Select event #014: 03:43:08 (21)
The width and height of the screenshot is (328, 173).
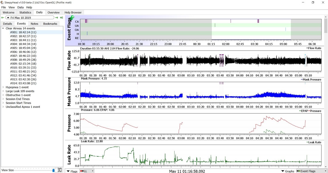[23, 83]
